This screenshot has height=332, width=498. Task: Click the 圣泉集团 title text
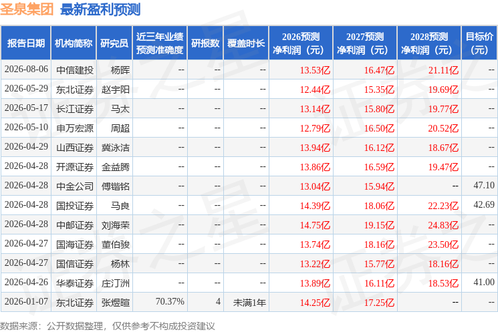27,9
